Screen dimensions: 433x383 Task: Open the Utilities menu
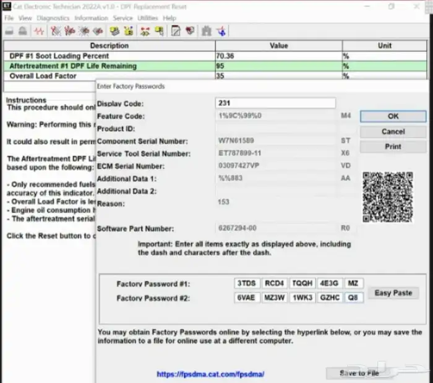[x=147, y=19]
